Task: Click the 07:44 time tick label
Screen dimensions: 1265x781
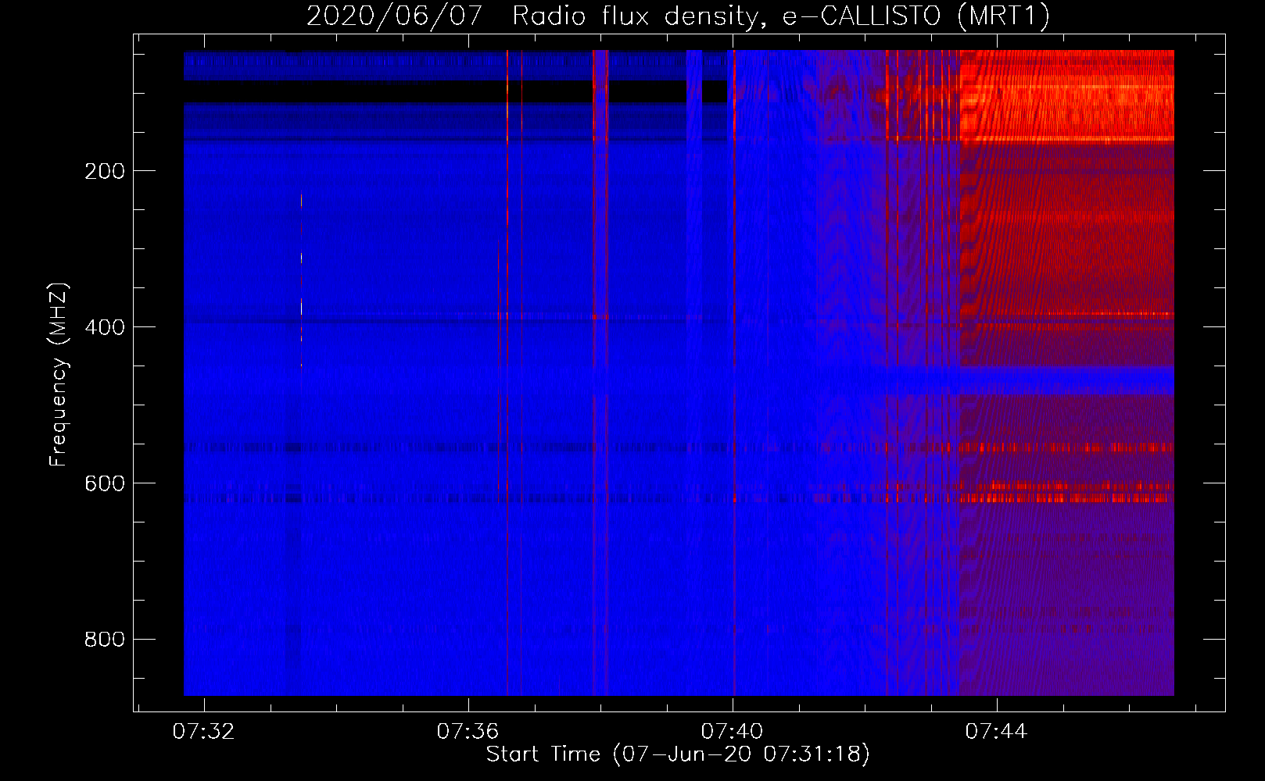Action: (996, 732)
